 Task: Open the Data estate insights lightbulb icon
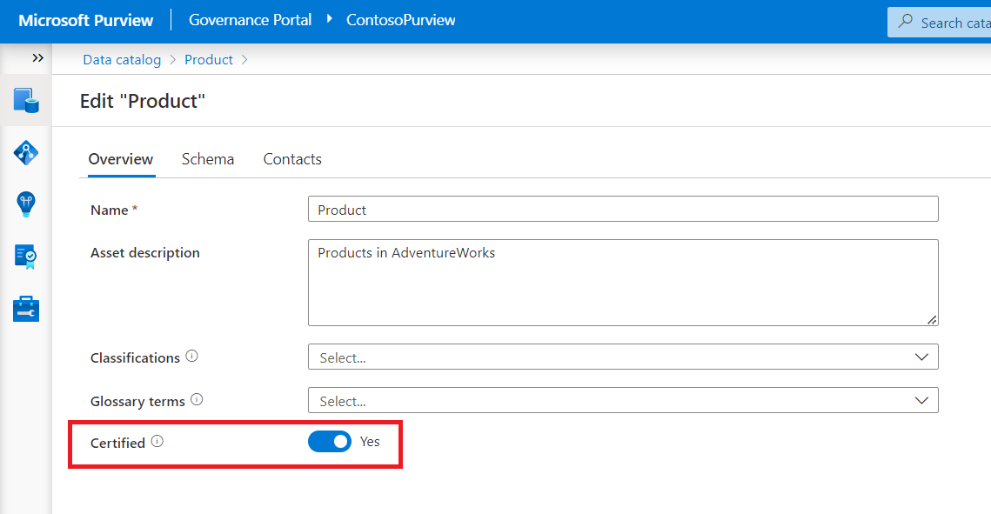pos(25,204)
